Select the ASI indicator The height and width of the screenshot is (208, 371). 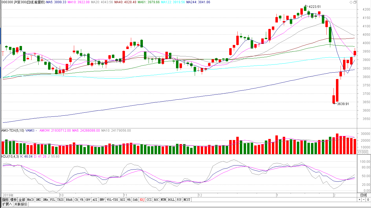(x=95, y=200)
